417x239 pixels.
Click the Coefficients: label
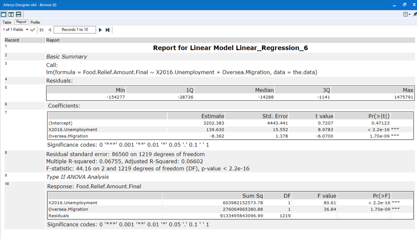64,106
